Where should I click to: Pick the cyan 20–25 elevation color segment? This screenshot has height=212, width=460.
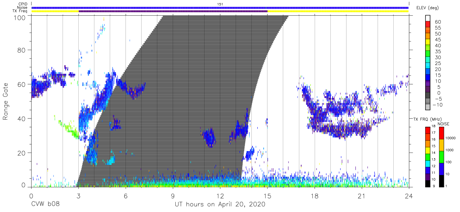click(427, 66)
